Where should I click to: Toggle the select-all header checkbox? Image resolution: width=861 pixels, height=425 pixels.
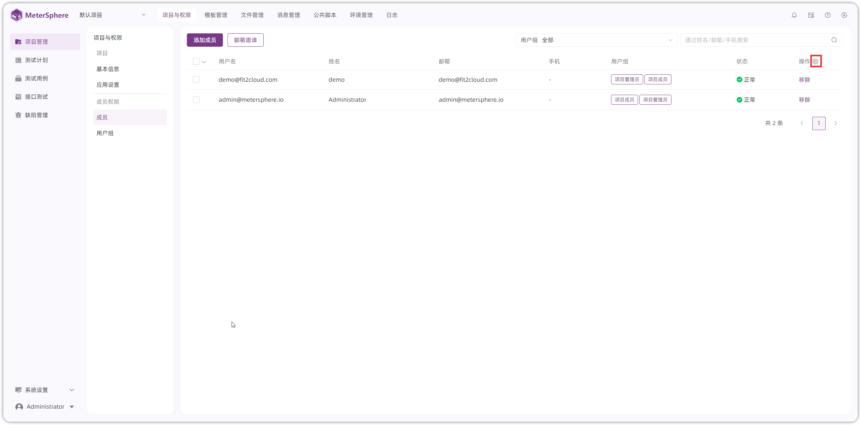click(x=196, y=61)
